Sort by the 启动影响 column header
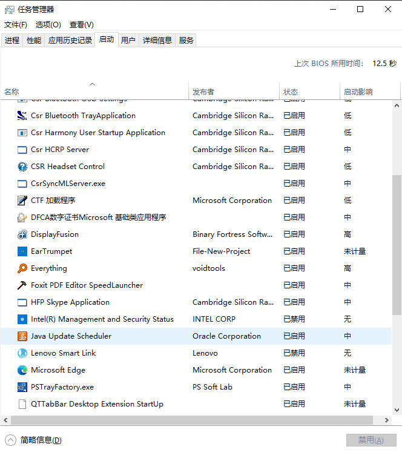Screen dimensions: 402x455 coord(370,90)
